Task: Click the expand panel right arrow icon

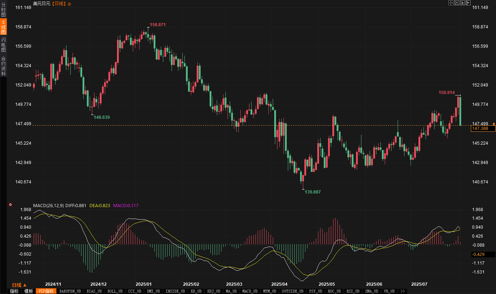Action: pyautogui.click(x=468, y=3)
